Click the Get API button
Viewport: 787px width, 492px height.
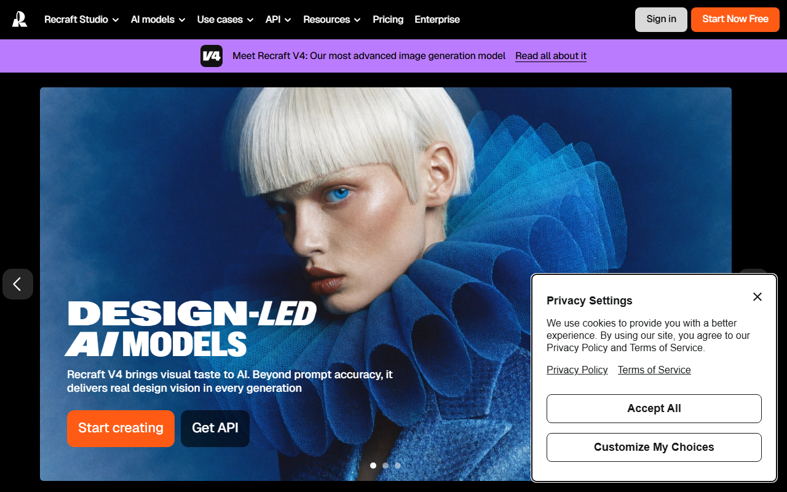(215, 428)
